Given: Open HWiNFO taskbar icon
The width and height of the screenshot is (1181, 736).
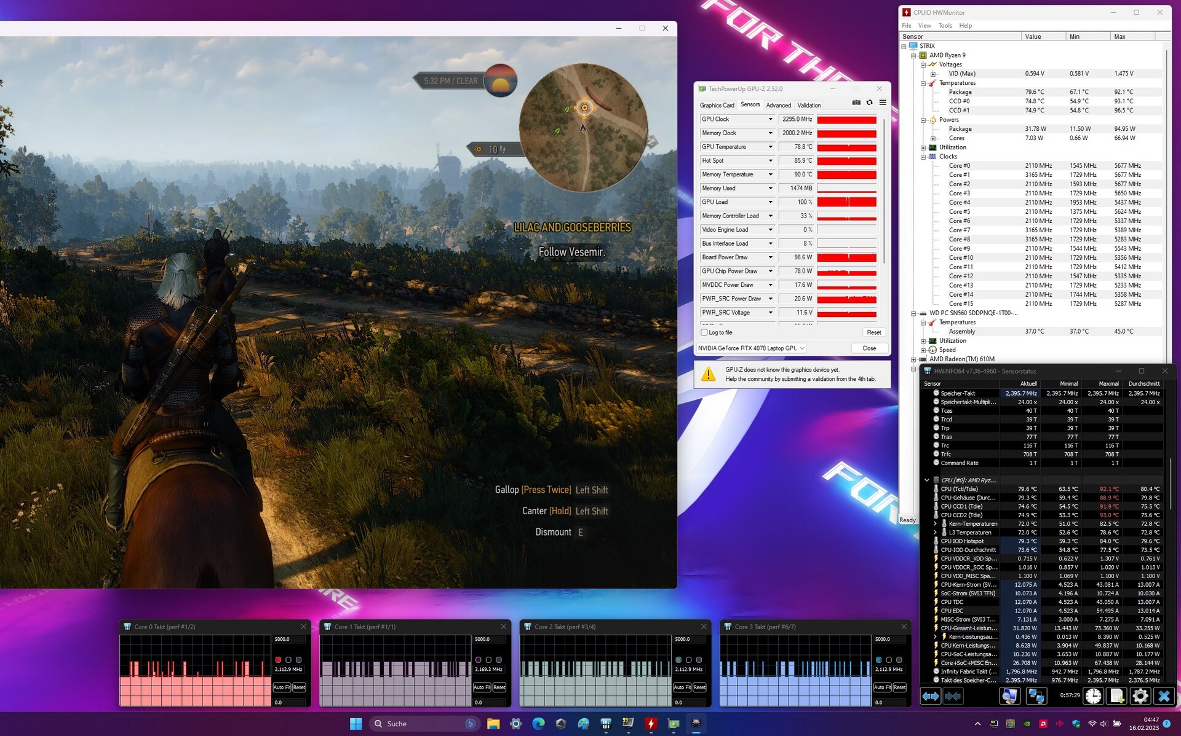Looking at the screenshot, I should pos(606,724).
